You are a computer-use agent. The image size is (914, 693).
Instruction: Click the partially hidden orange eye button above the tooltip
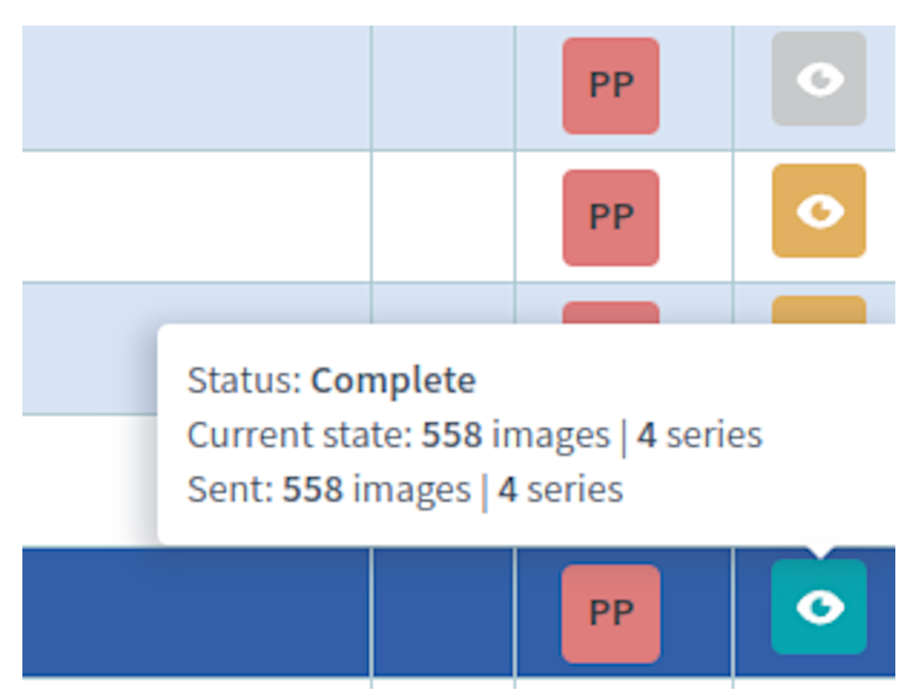(819, 310)
